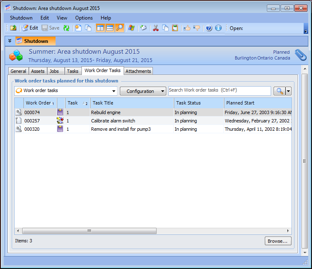Toggle the magnifier view button in toolbar
Screen dimensions: 312x269
coord(119,28)
